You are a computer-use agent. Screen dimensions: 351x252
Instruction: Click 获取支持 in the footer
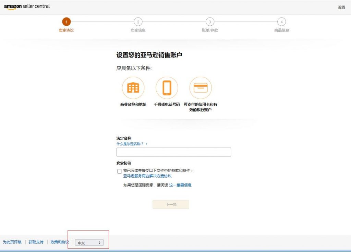click(x=36, y=242)
